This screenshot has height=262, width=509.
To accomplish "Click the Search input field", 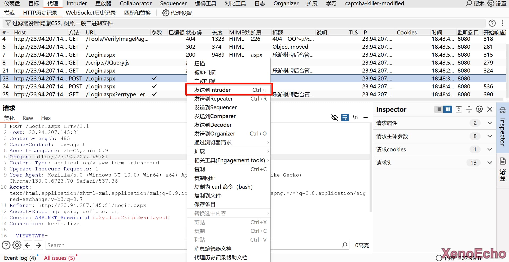I will point(186,245).
